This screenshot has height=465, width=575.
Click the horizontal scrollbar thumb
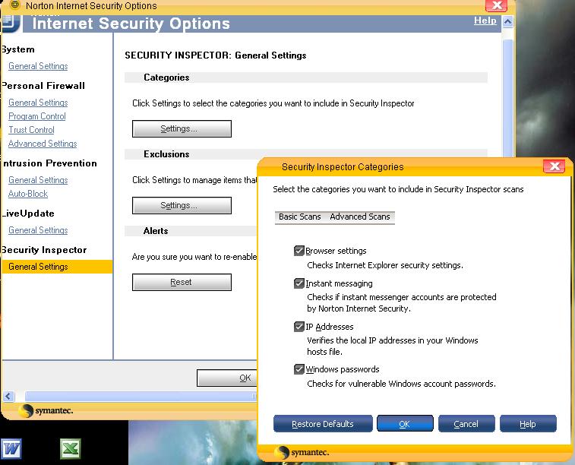[x=141, y=396]
